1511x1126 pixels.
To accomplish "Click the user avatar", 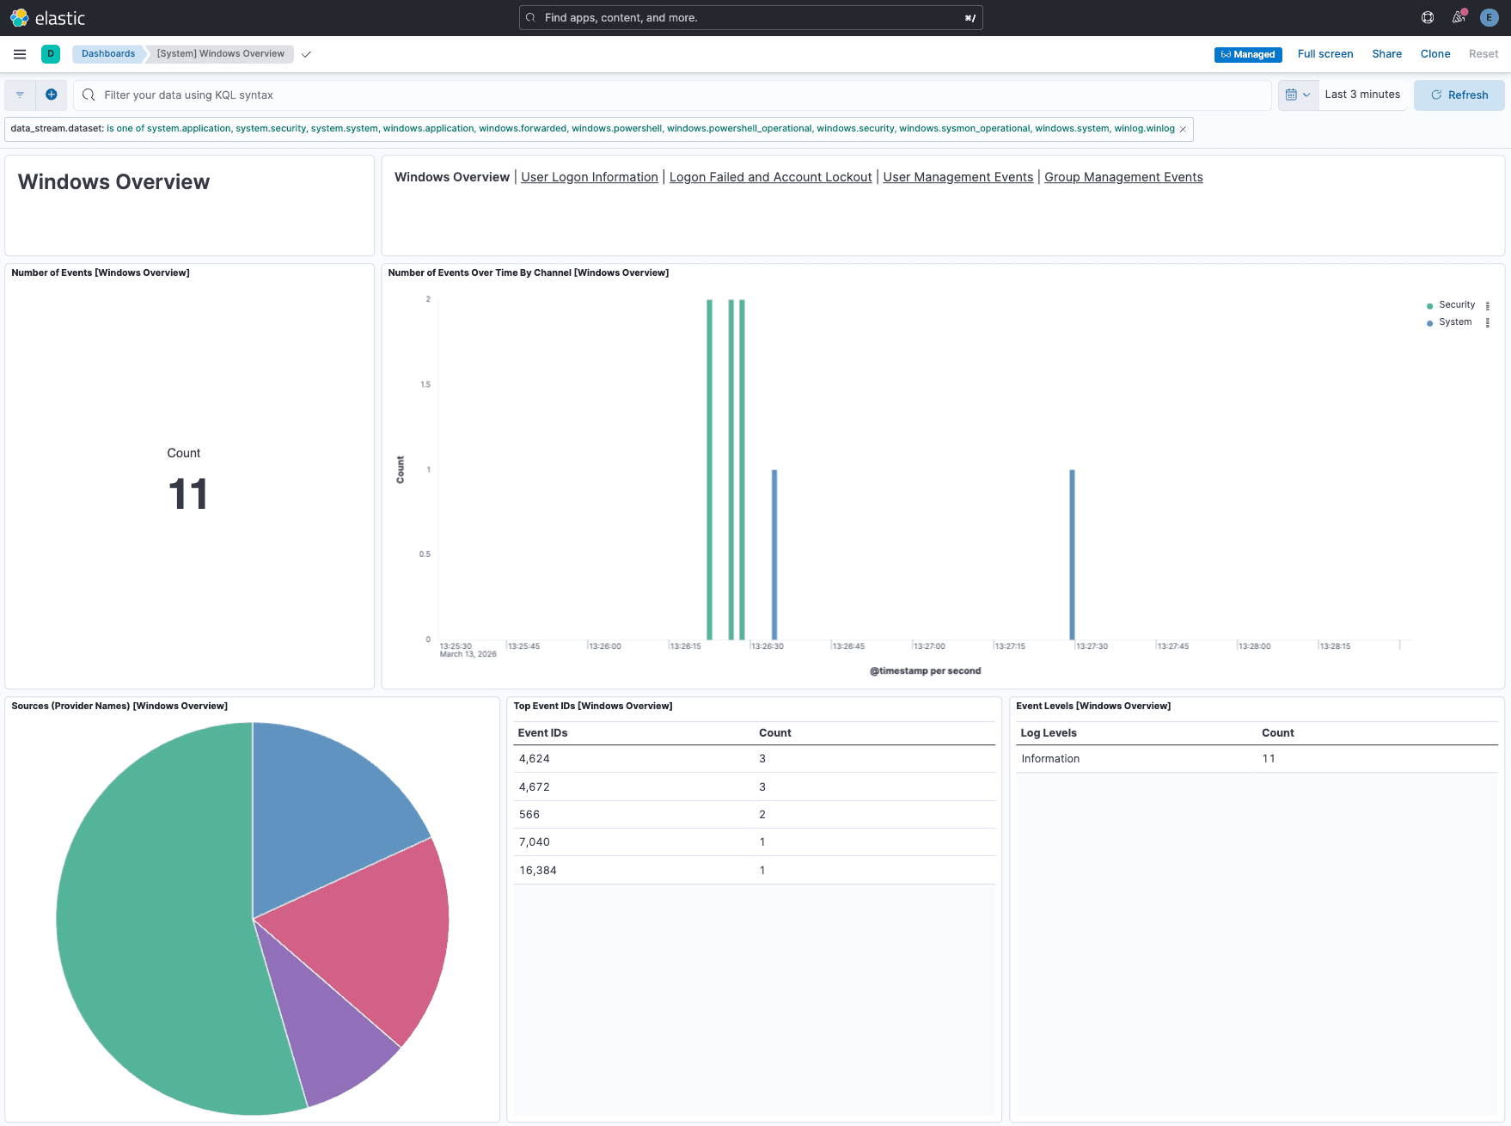I will pos(1489,17).
